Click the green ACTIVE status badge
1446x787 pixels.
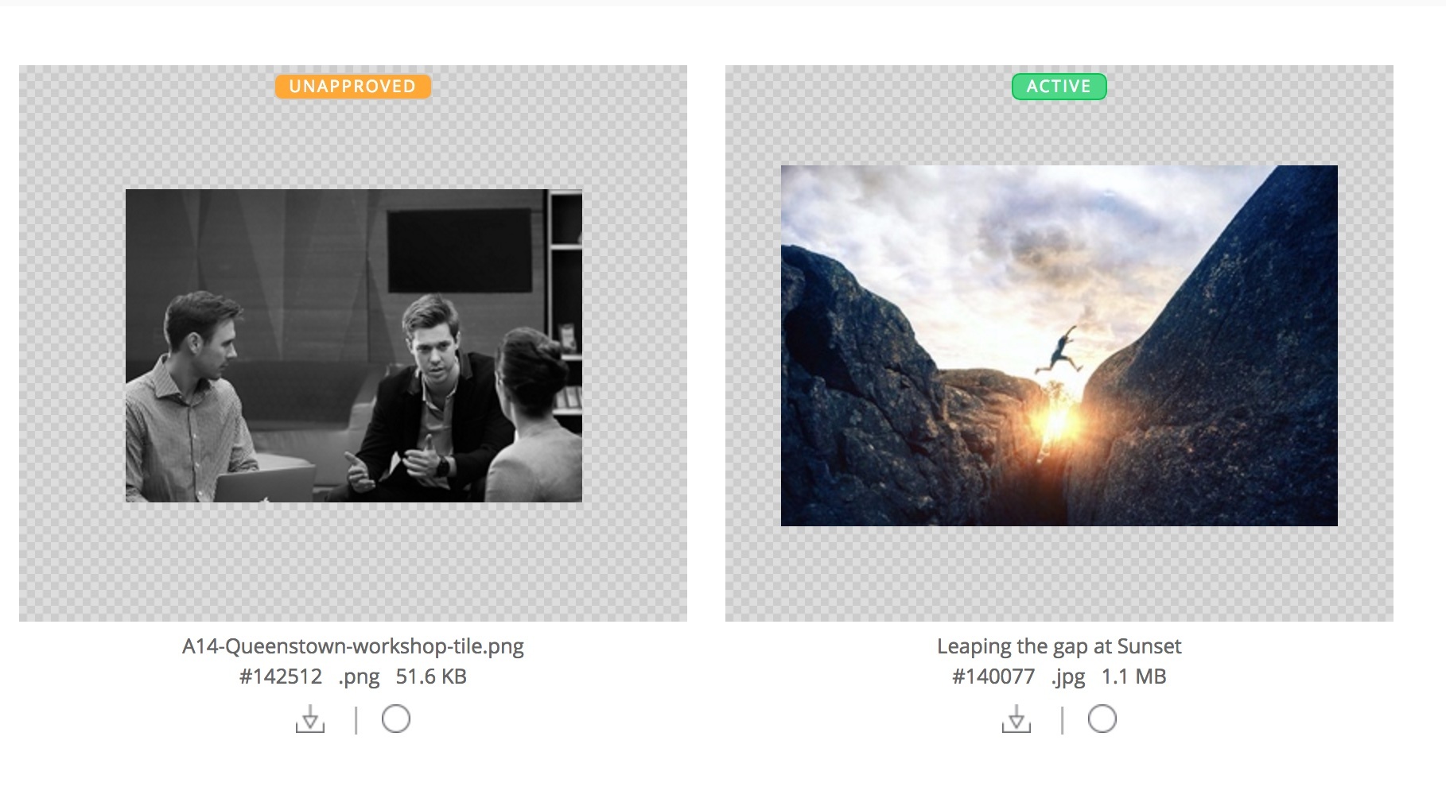click(1059, 87)
